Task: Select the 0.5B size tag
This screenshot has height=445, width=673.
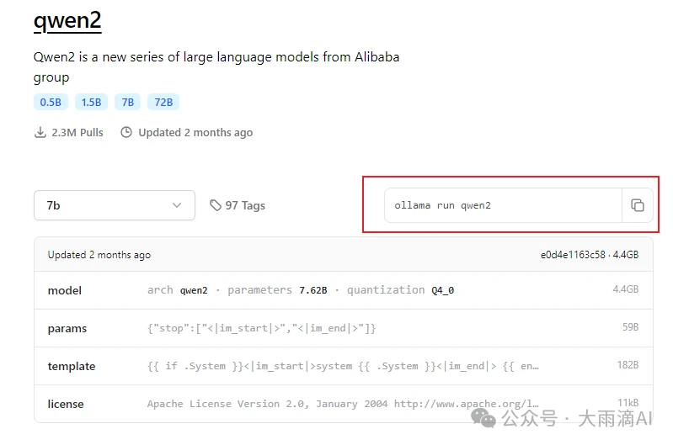Action: (x=51, y=103)
